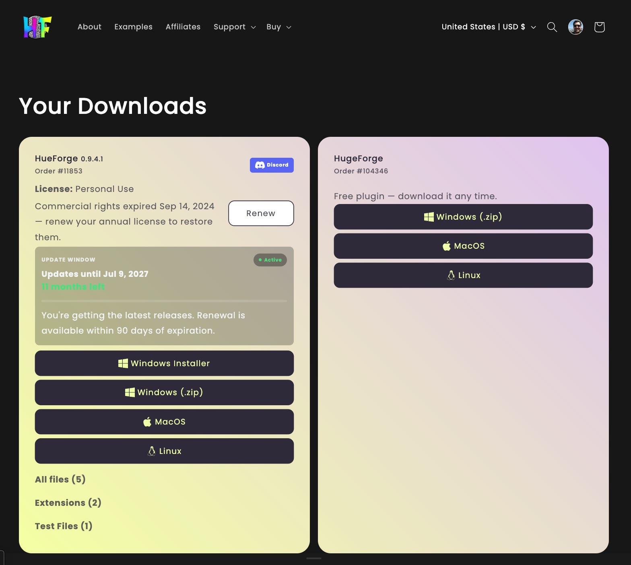Image resolution: width=631 pixels, height=565 pixels.
Task: Download HugeForge Windows (.zip)
Action: tap(463, 217)
